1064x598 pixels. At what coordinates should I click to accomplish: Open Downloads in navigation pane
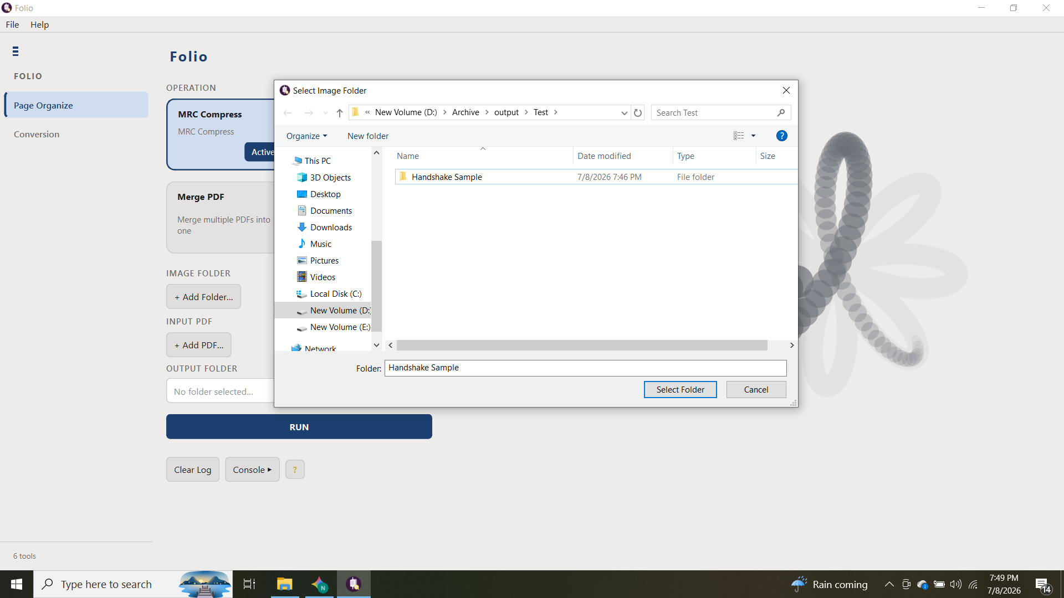(331, 228)
